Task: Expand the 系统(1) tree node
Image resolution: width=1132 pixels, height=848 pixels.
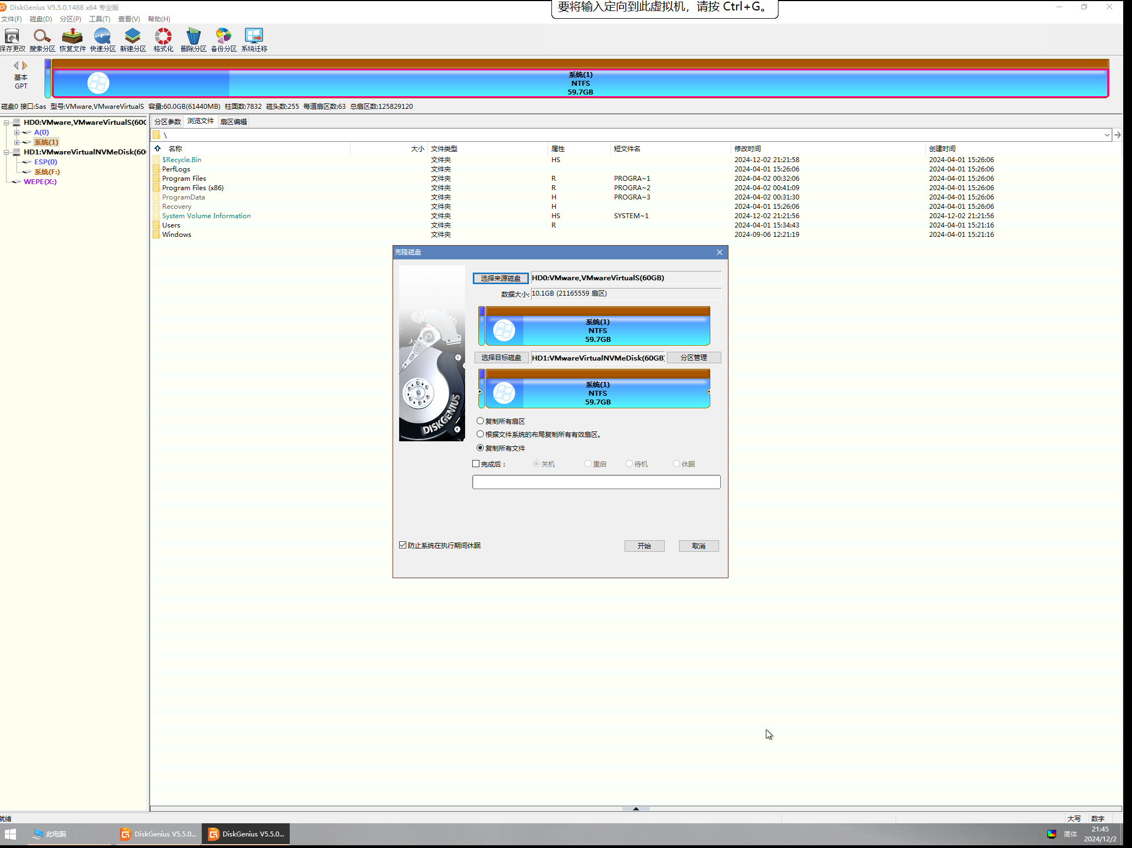Action: click(16, 142)
